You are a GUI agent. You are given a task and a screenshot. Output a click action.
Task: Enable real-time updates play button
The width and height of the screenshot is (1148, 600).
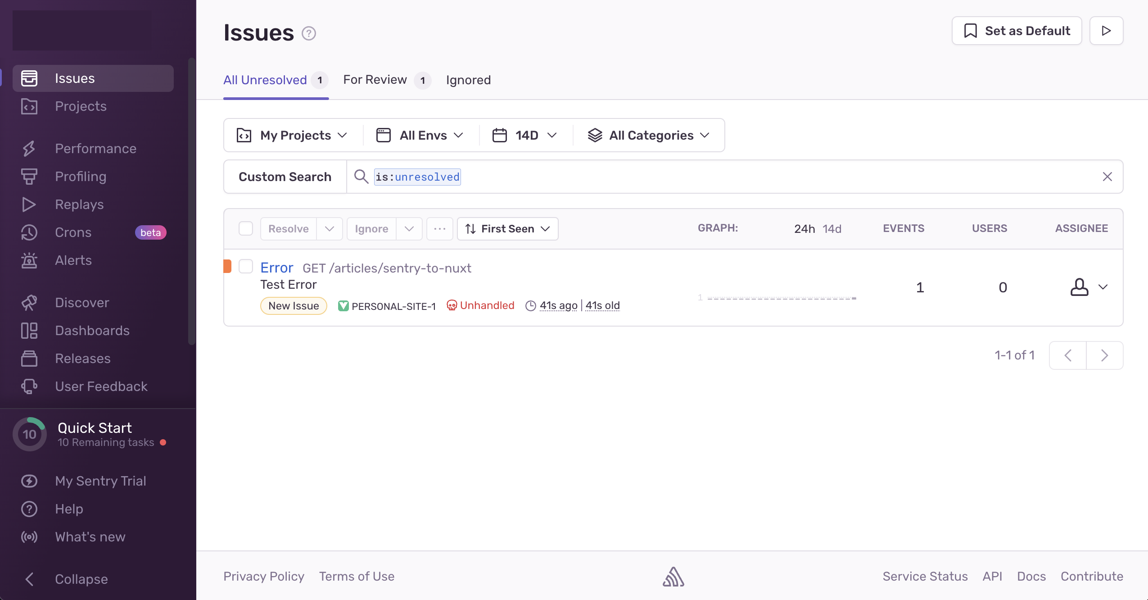pyautogui.click(x=1106, y=31)
